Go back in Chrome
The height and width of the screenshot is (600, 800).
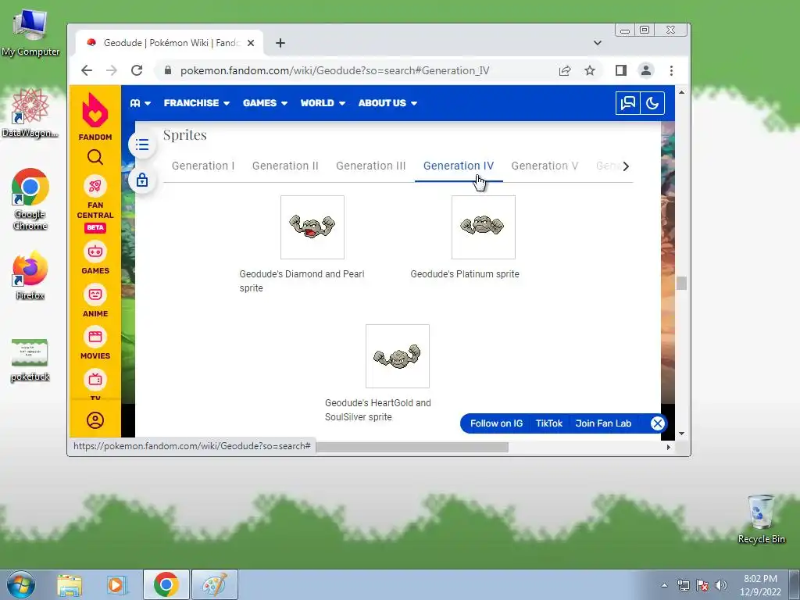[x=87, y=70]
